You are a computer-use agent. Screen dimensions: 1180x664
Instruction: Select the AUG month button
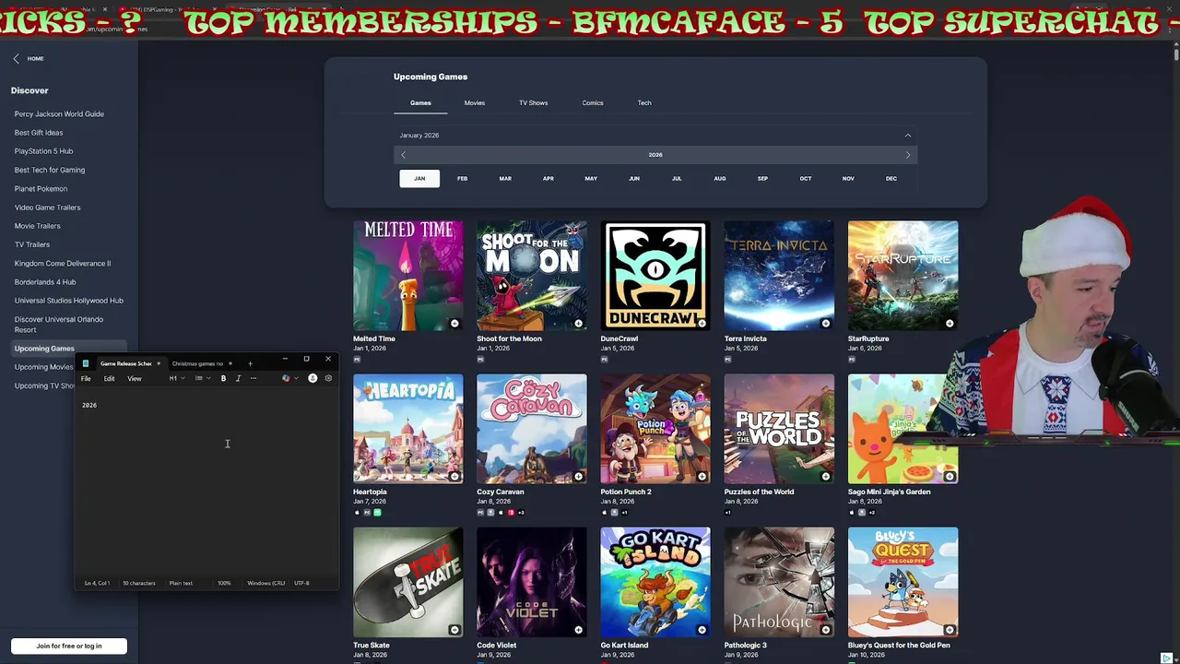point(719,178)
